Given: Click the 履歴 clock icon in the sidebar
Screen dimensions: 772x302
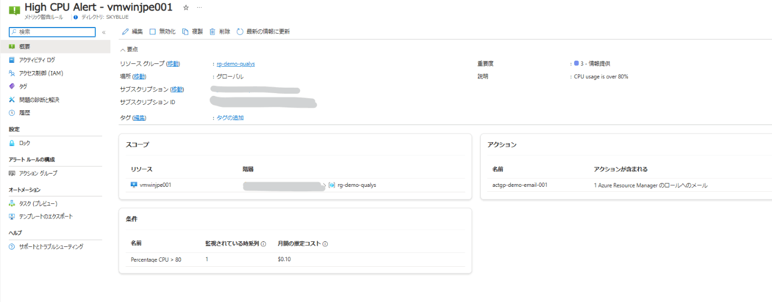Looking at the screenshot, I should (x=12, y=112).
